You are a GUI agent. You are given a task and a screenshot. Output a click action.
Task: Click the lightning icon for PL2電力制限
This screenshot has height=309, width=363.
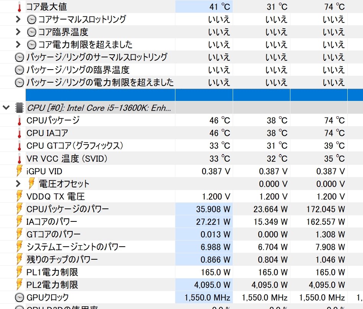pos(19,285)
